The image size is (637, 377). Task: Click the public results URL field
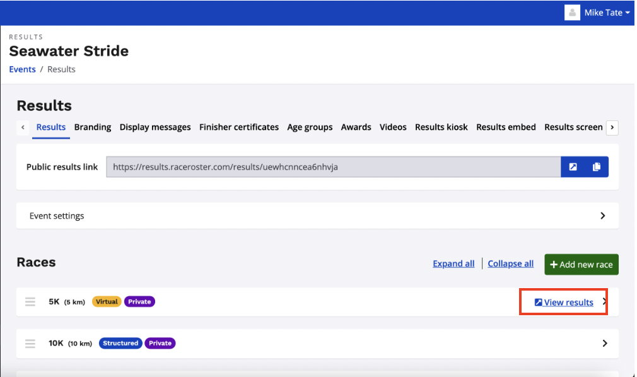tap(333, 167)
